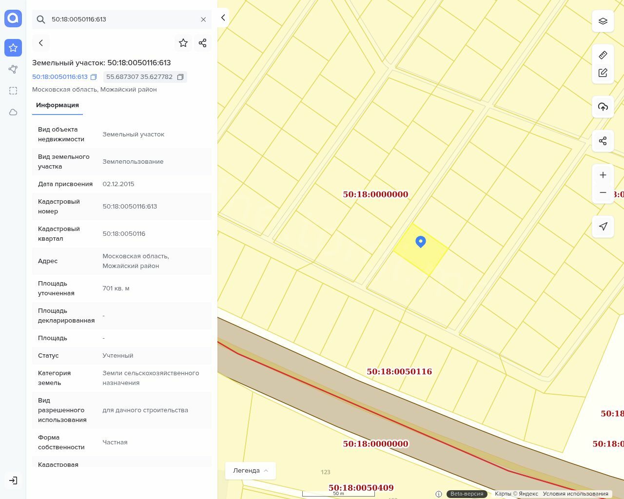The height and width of the screenshot is (499, 624).
Task: Clear the search field text
Action: [x=203, y=19]
